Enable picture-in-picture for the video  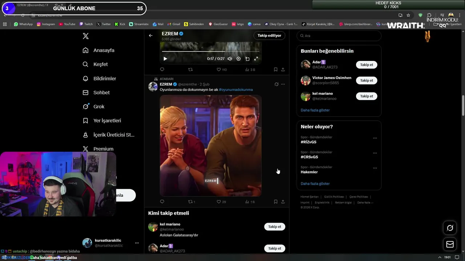(x=247, y=59)
